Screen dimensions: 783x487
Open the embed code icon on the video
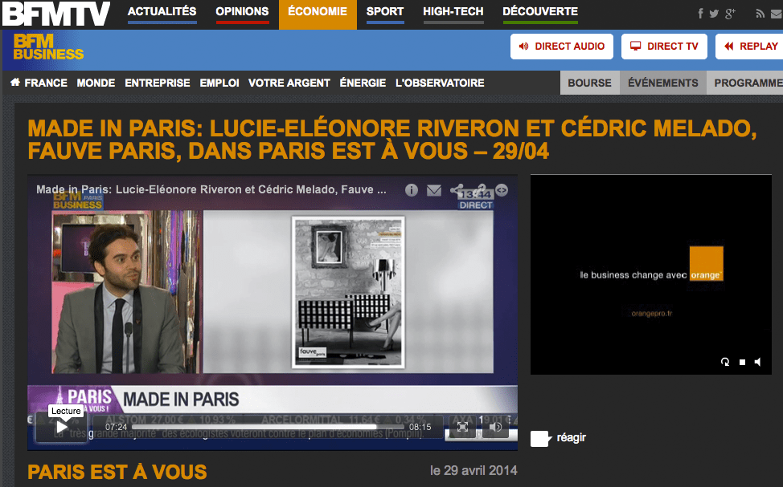click(x=502, y=190)
